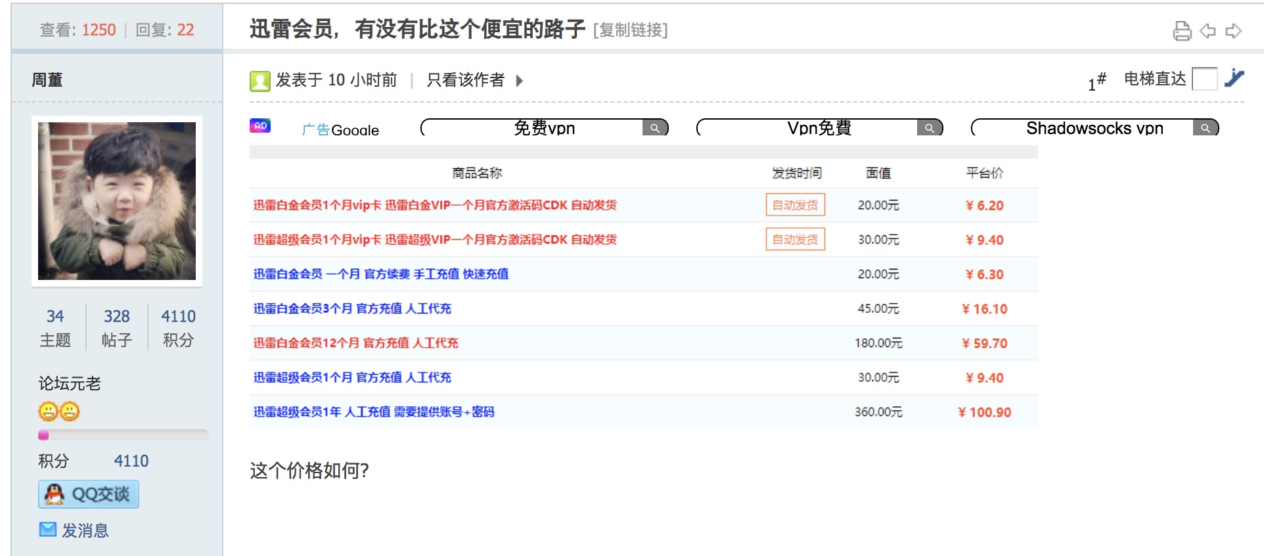Click the 360.00元 face value

point(878,411)
